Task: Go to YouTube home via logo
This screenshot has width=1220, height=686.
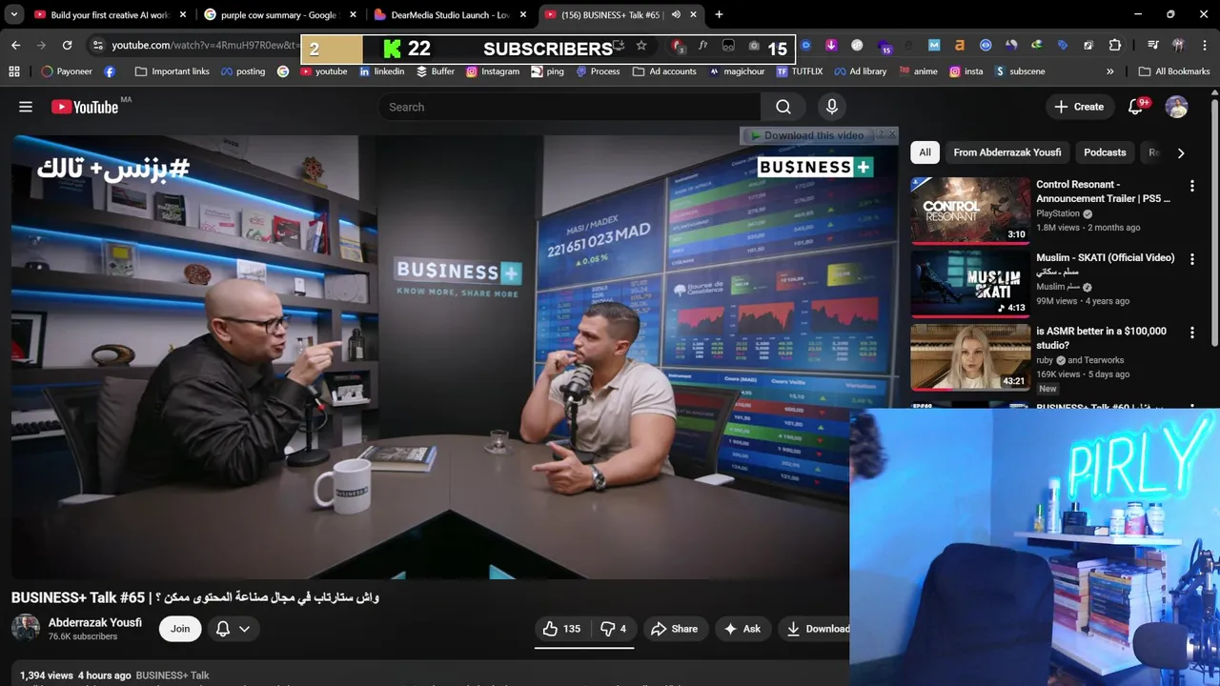Action: tap(85, 107)
